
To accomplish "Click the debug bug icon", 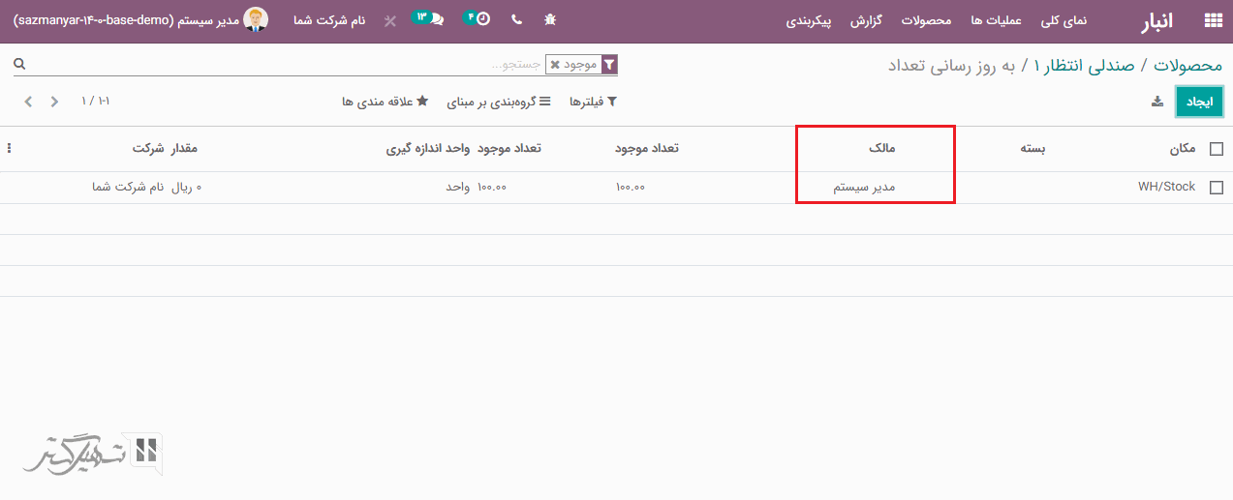I will (x=550, y=19).
